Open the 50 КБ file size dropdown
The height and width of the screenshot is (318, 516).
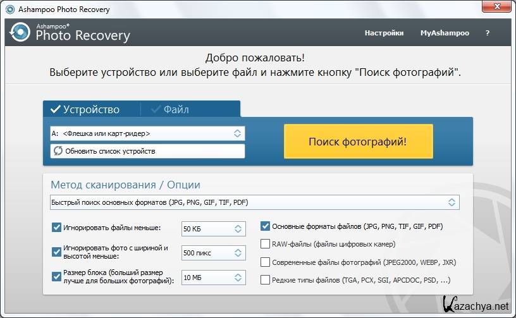[213, 228]
